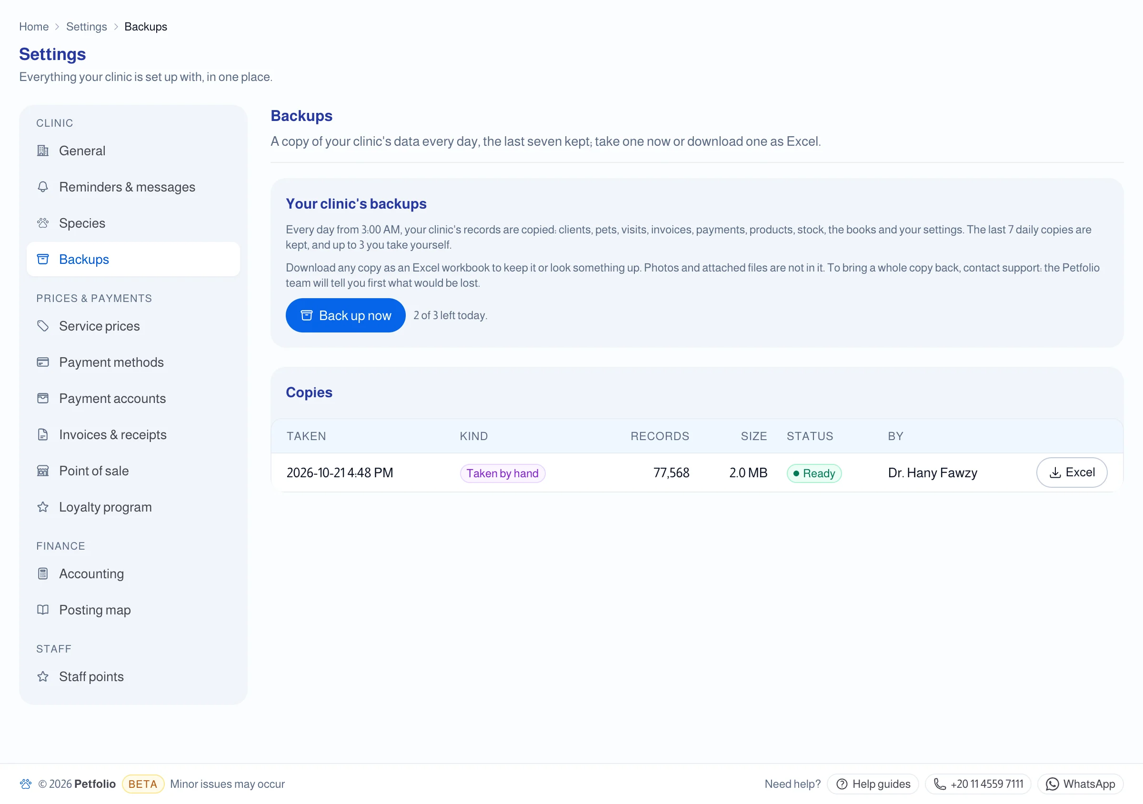Call support number +20 11 4559 7111

(978, 784)
